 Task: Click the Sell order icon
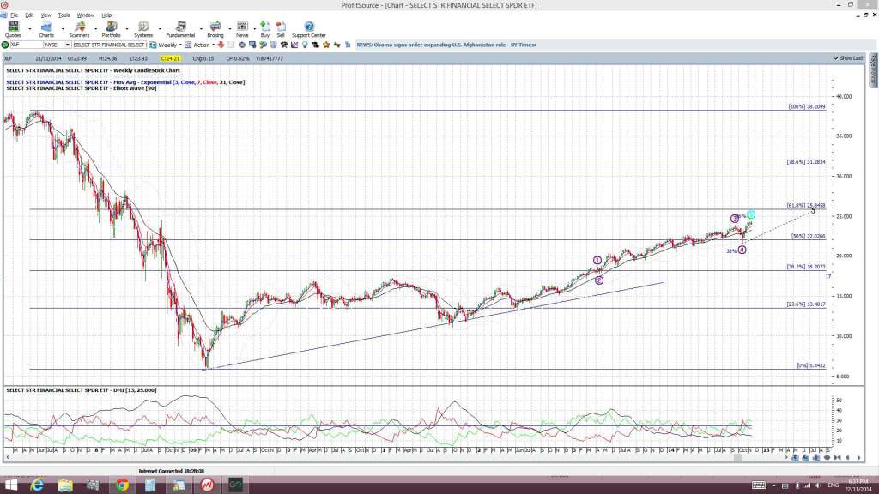tap(281, 29)
